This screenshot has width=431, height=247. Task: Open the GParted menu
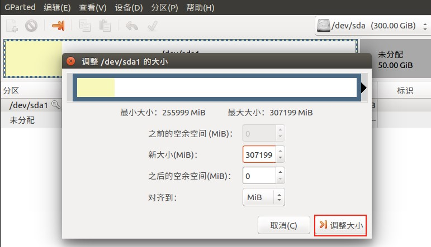[20, 7]
